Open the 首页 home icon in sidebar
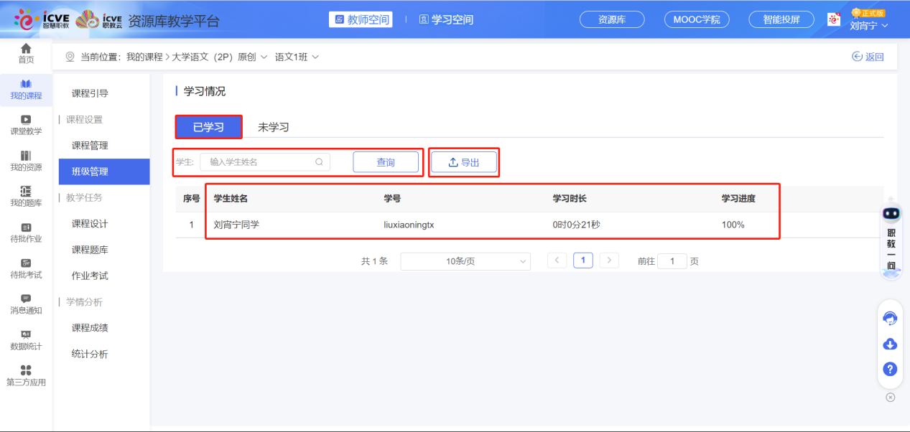Image resolution: width=910 pixels, height=432 pixels. pyautogui.click(x=26, y=52)
